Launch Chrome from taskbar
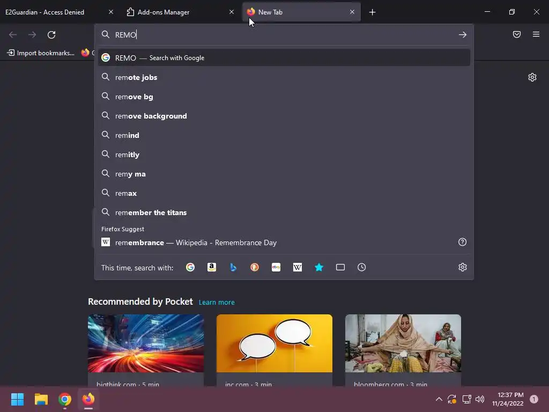Screen dimensions: 549x412 pyautogui.click(x=65, y=399)
